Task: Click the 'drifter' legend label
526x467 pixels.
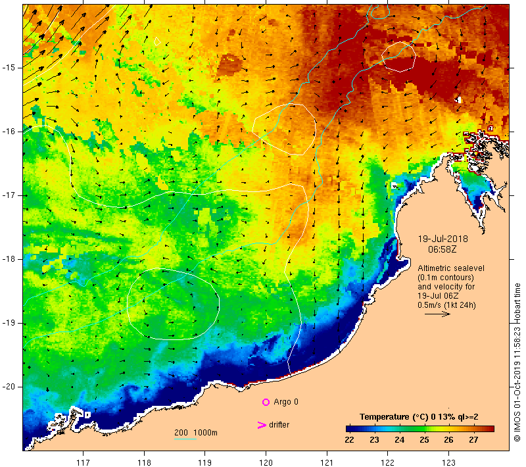Action: 279,425
